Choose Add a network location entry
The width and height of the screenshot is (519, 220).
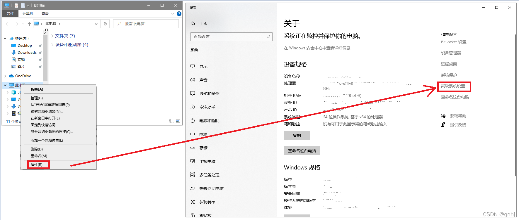click(47, 141)
